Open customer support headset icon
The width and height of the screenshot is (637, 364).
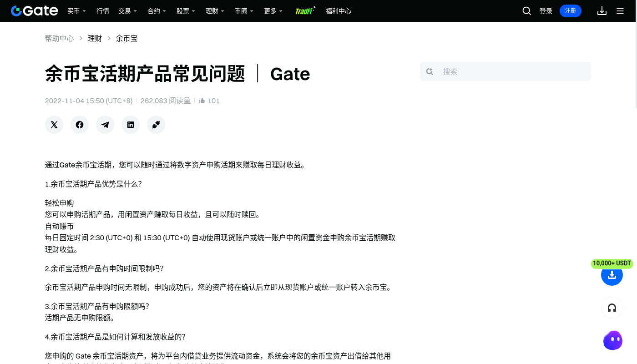click(x=612, y=308)
